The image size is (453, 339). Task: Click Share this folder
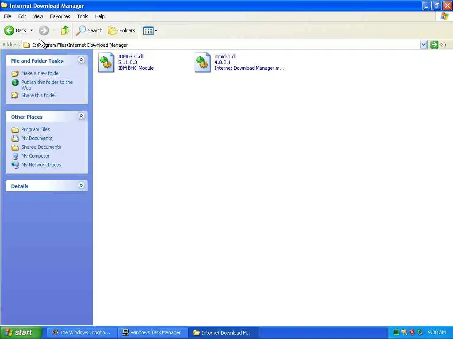point(39,95)
